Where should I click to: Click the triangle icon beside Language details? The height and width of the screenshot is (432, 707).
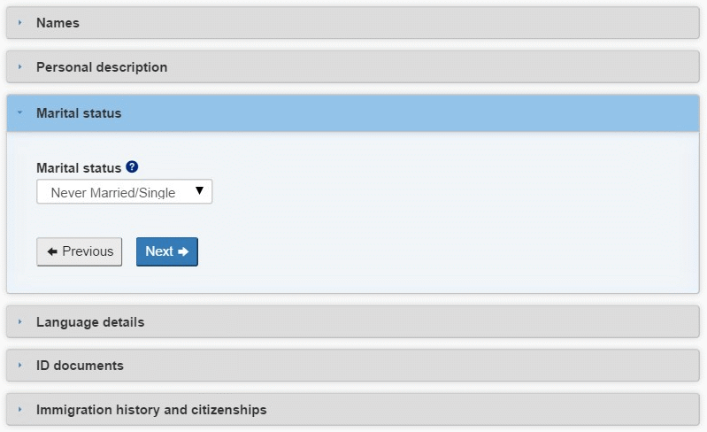(x=19, y=321)
